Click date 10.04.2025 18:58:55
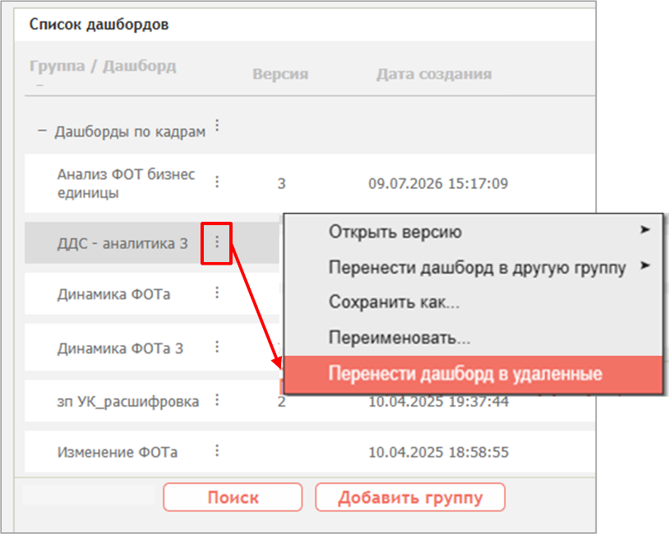 pyautogui.click(x=438, y=452)
